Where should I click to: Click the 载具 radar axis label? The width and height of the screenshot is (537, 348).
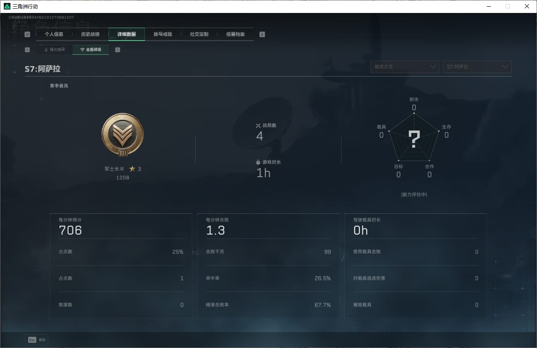click(x=381, y=127)
